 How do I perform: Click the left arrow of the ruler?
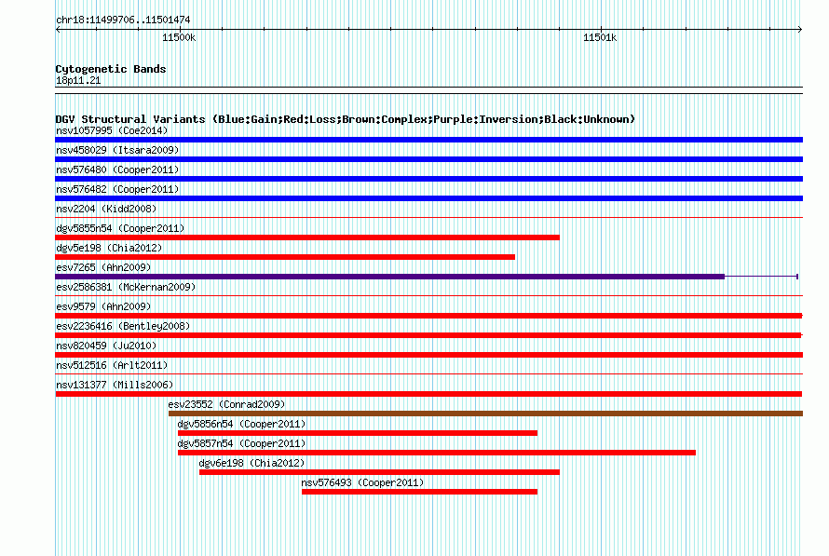tap(58, 30)
